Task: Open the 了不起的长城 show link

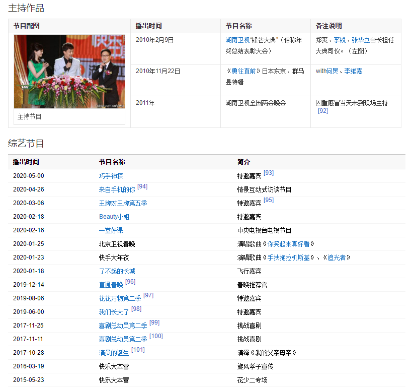Action: coord(117,272)
